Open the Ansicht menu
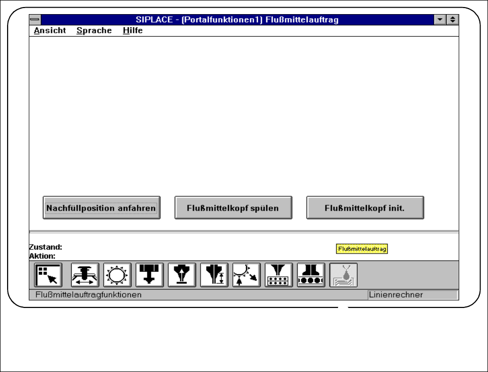This screenshot has height=372, width=488. (50, 30)
